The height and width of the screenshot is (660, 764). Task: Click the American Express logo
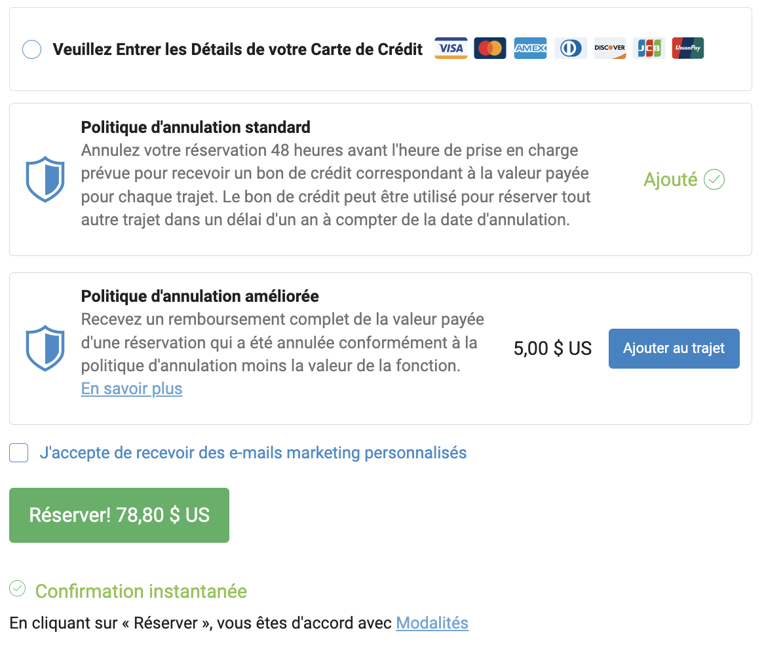click(530, 48)
